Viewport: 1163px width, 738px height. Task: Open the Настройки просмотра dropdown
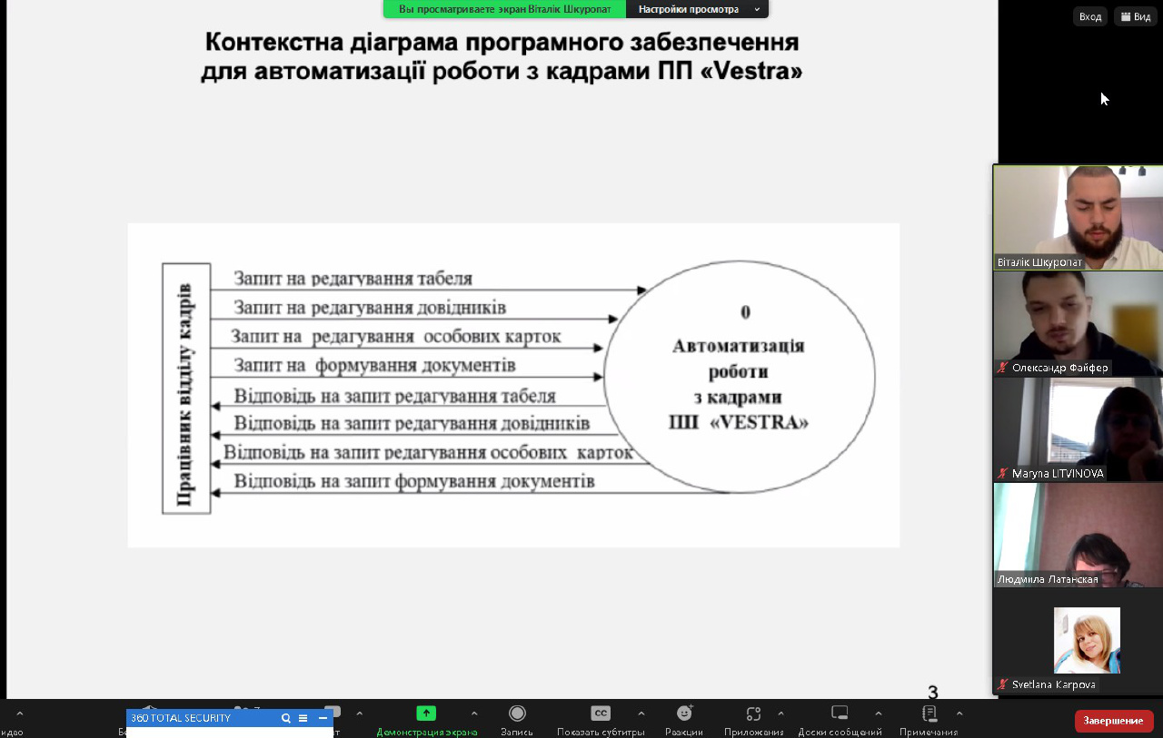pos(697,9)
